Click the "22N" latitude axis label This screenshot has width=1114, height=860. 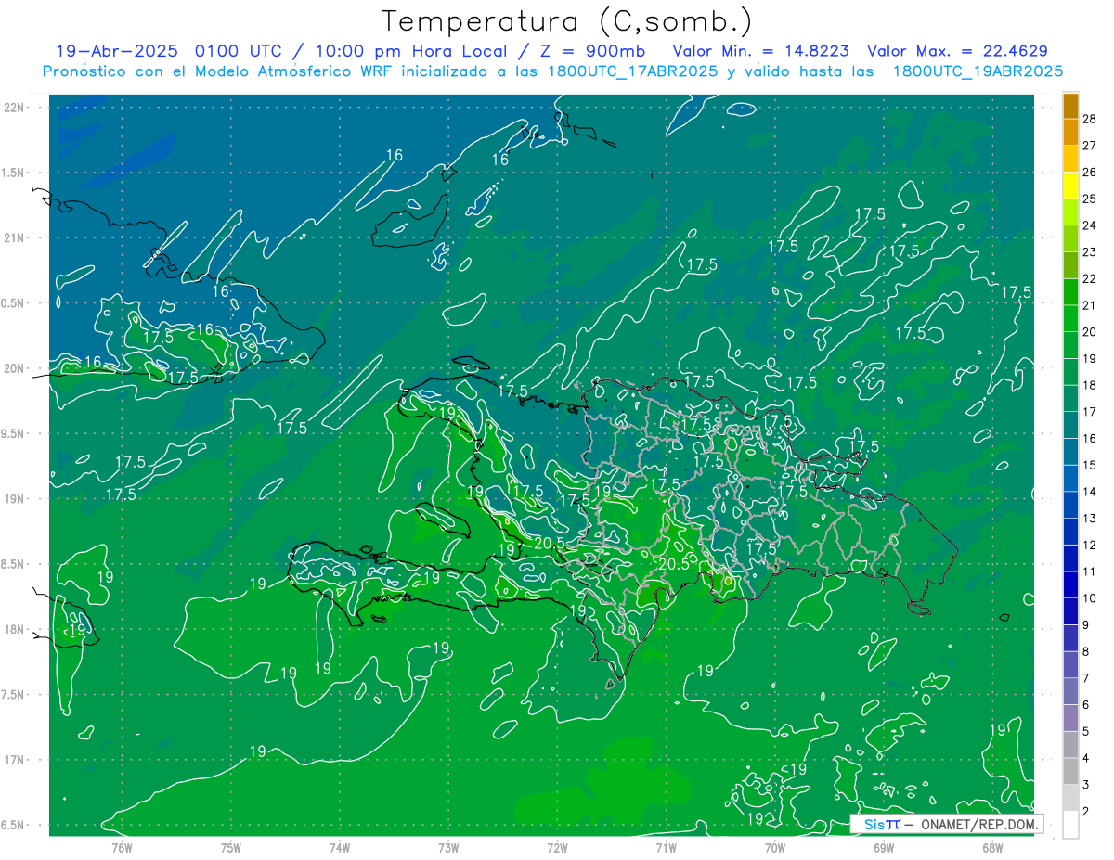tap(16, 108)
